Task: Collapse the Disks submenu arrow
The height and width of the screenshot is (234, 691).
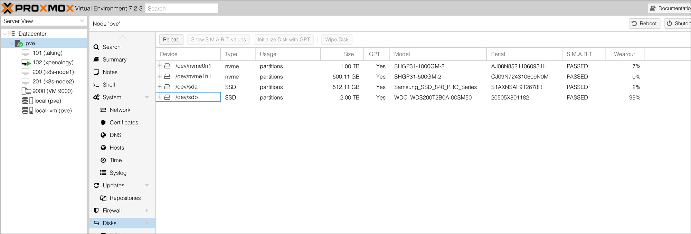Action: pos(147,223)
